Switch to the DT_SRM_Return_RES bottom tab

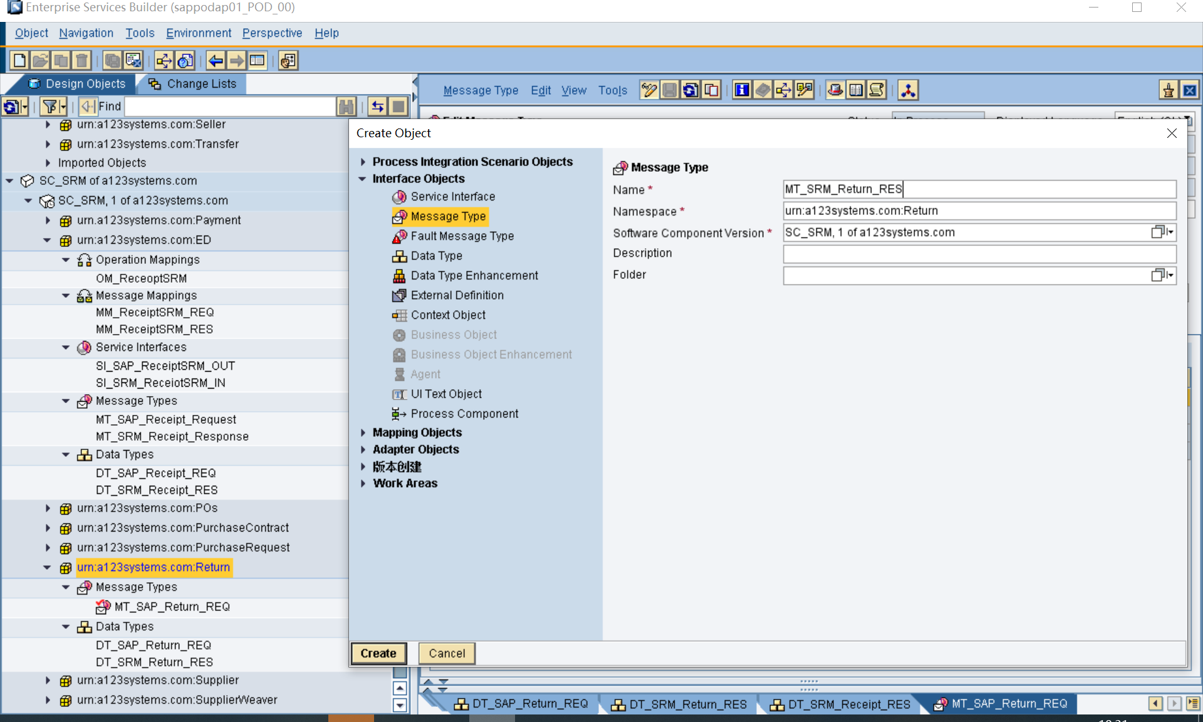click(x=679, y=704)
